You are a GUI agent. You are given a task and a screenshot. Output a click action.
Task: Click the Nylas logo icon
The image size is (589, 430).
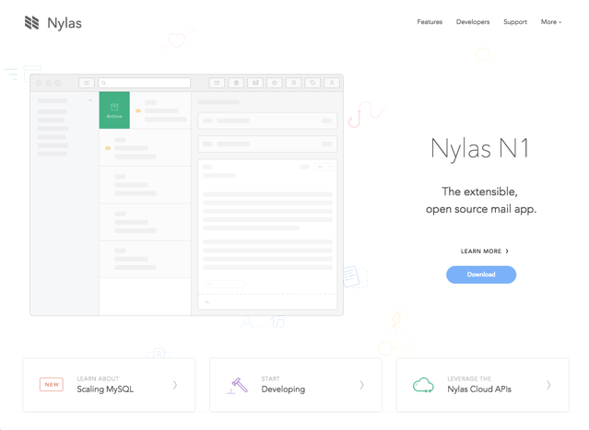tap(31, 22)
